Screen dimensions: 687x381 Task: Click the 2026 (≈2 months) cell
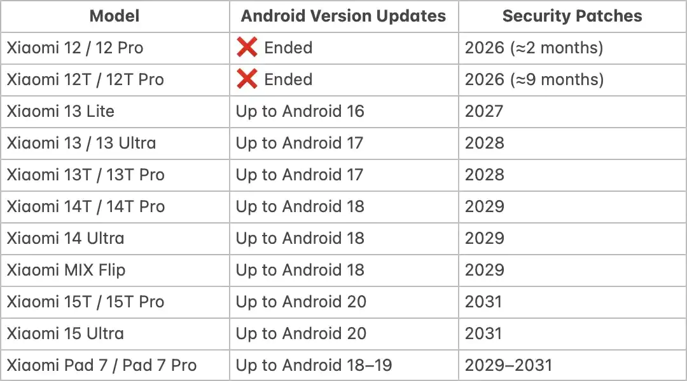[534, 48]
